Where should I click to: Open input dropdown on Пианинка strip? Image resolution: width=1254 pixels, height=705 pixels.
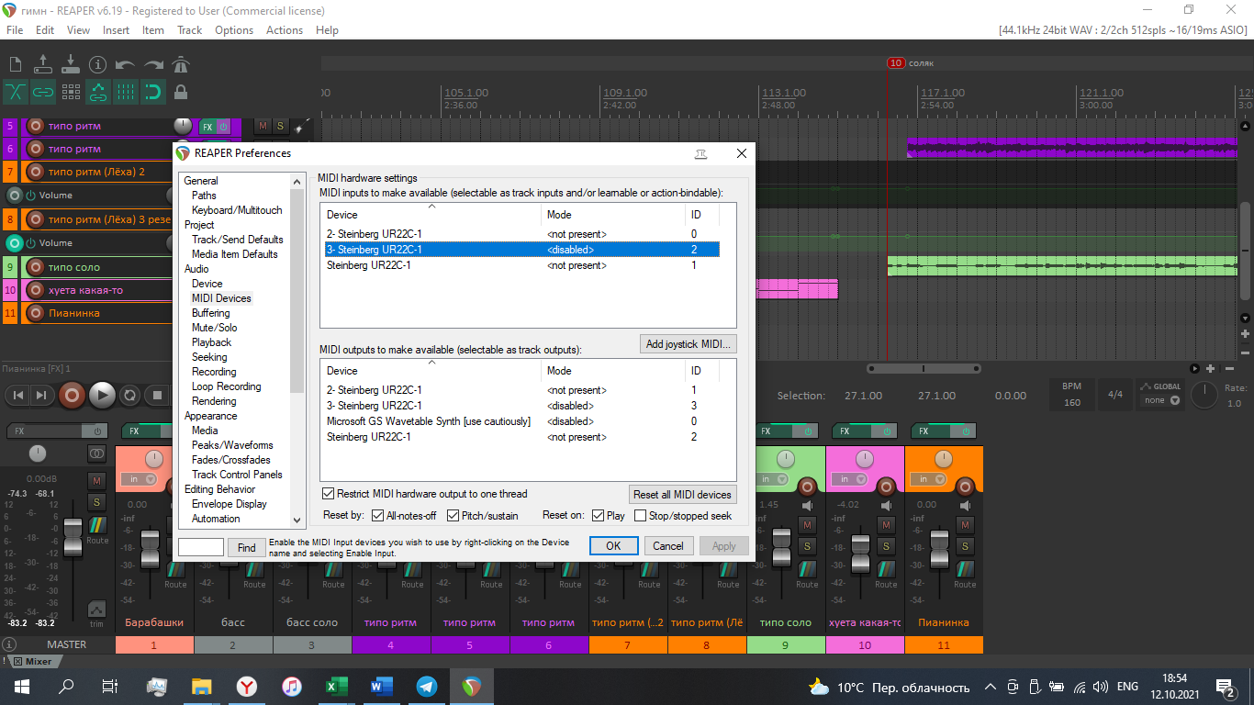(927, 479)
